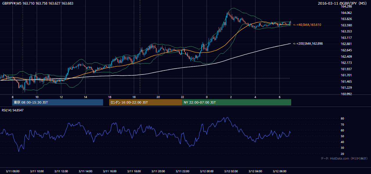Click RSI axis level 80

[343, 119]
